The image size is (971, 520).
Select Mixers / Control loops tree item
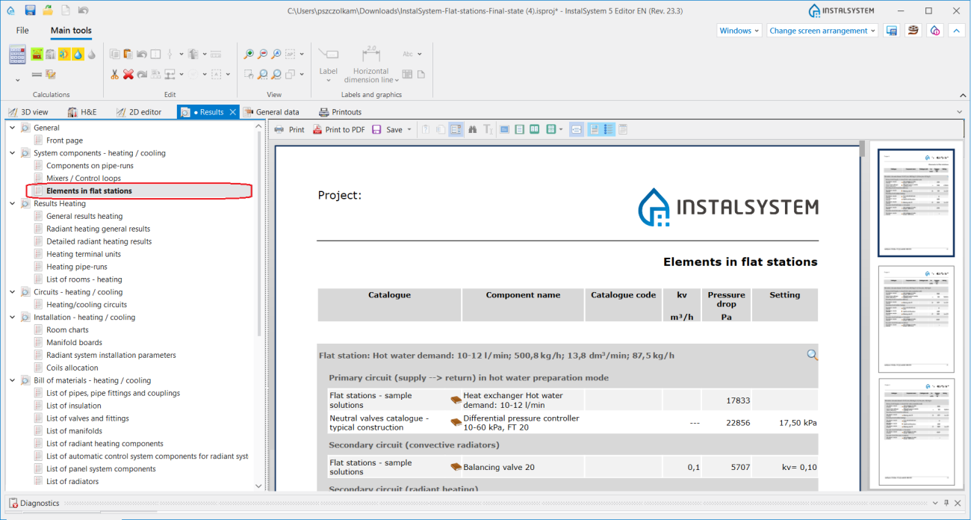[84, 179]
